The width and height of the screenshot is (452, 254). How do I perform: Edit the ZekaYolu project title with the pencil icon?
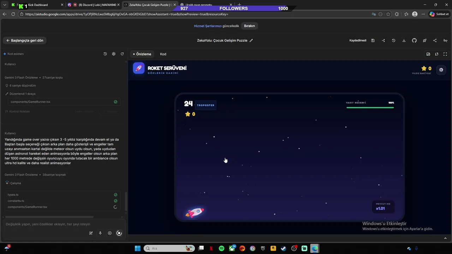251,41
